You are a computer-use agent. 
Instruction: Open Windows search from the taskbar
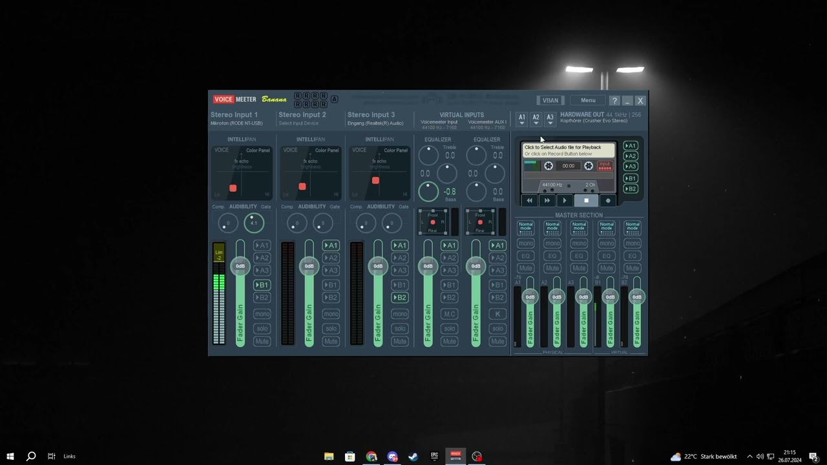[x=30, y=456]
